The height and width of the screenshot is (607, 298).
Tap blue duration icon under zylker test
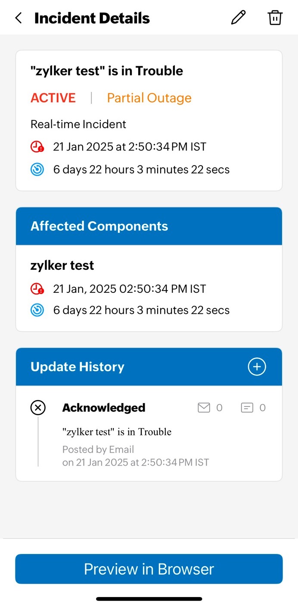point(37,310)
